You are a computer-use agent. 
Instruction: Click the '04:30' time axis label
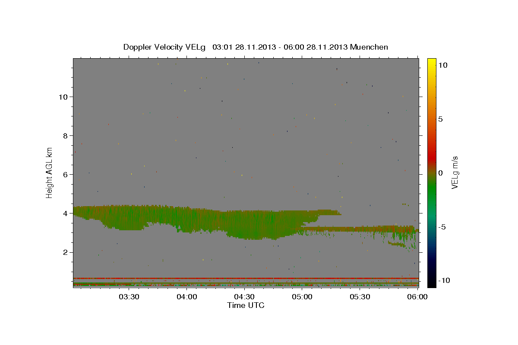tap(244, 297)
